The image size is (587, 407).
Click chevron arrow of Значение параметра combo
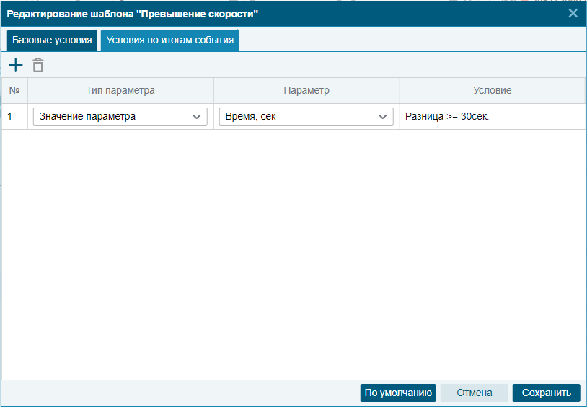click(x=197, y=117)
